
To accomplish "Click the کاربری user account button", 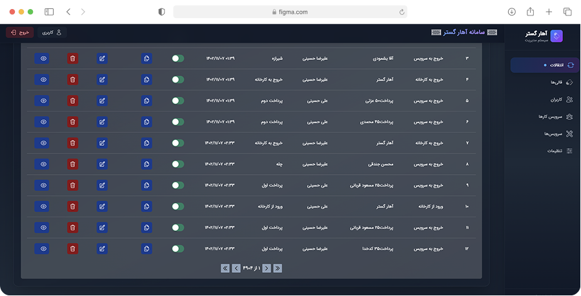I will (x=52, y=32).
